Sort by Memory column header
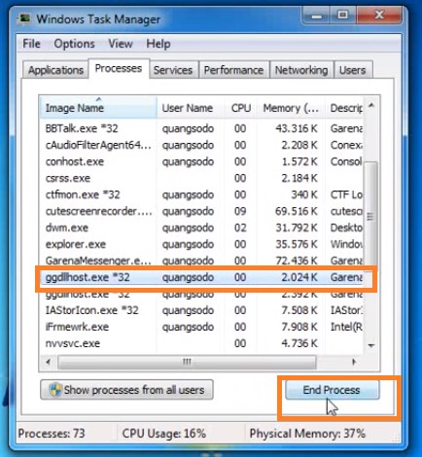Image resolution: width=422 pixels, height=457 pixels. [291, 108]
